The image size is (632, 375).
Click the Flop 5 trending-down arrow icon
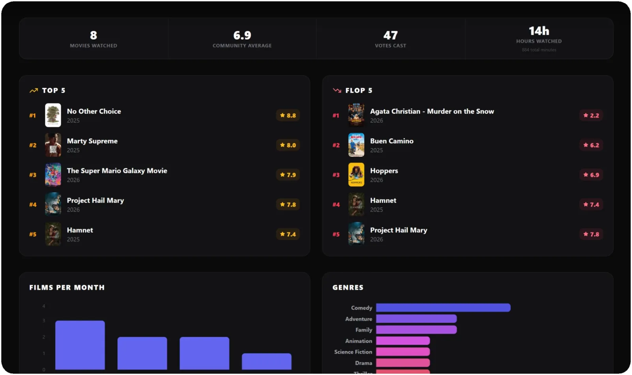pos(337,90)
